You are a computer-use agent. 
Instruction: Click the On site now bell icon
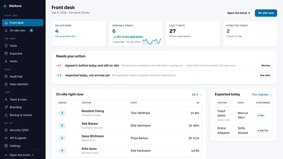[x=6, y=30]
